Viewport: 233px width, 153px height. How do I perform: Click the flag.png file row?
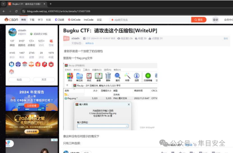(111, 98)
